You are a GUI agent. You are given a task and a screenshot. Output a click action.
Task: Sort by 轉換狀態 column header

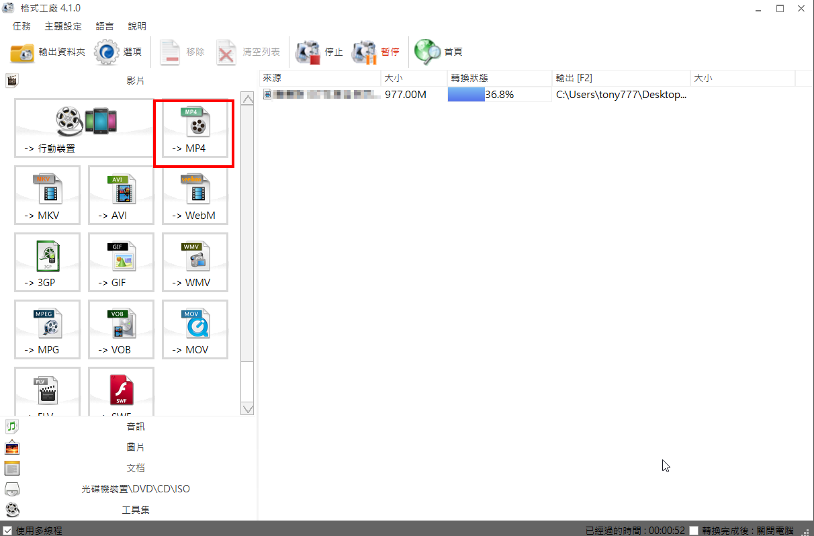[500, 78]
